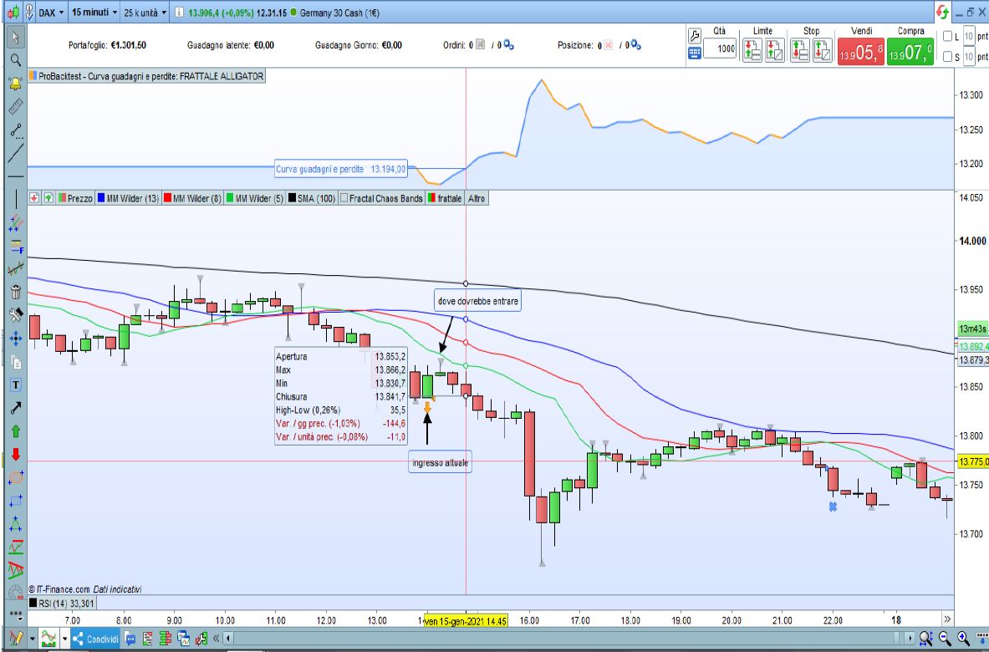The height and width of the screenshot is (652, 989).
Task: Click the red-green refresh arrows icon
Action: (943, 12)
